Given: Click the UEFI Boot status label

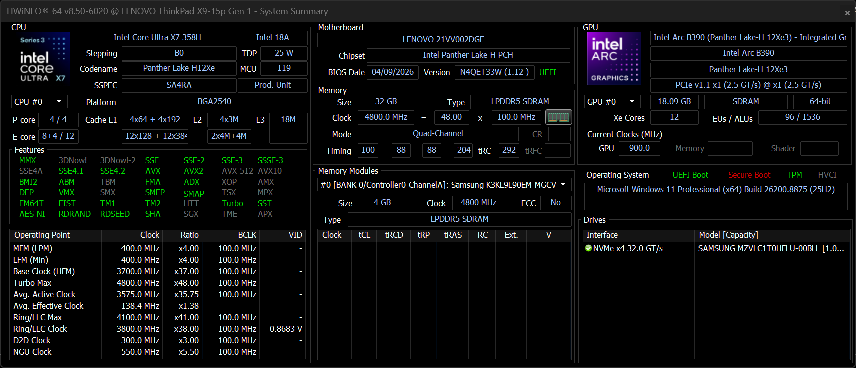Looking at the screenshot, I should pyautogui.click(x=690, y=175).
